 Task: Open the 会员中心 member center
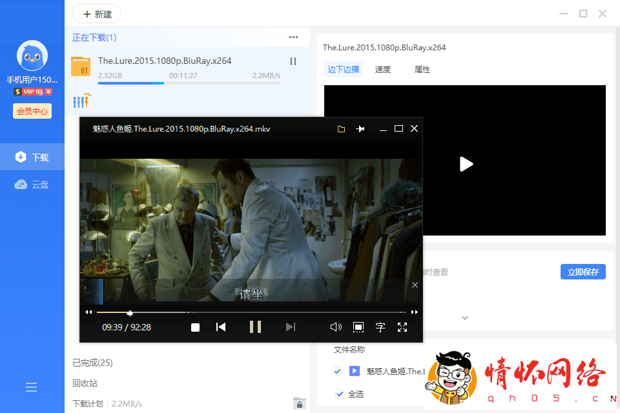click(32, 111)
